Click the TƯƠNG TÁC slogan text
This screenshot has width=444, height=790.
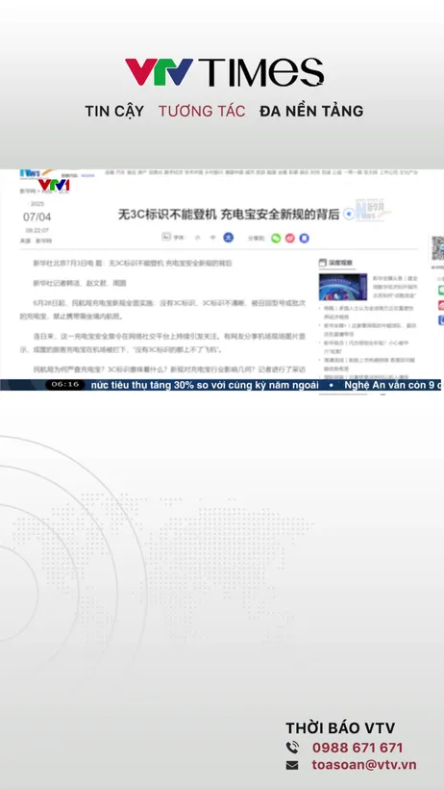(x=202, y=112)
